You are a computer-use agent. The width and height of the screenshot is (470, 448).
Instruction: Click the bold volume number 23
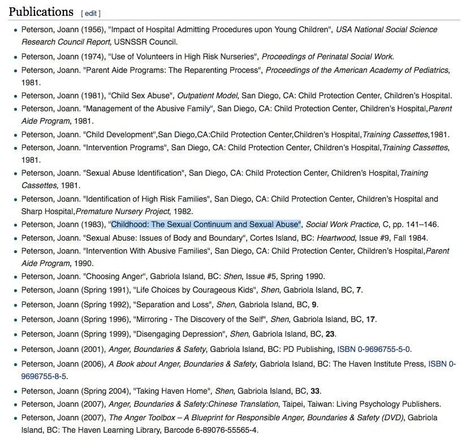pos(330,334)
